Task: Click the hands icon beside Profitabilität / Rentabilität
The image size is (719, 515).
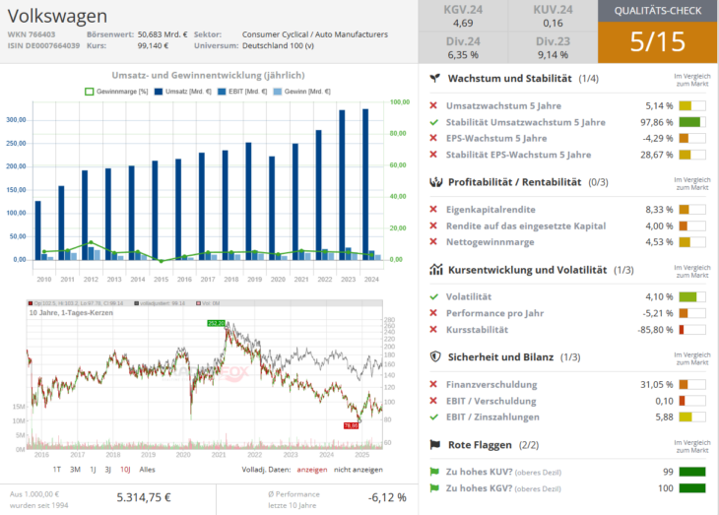Action: pyautogui.click(x=435, y=182)
